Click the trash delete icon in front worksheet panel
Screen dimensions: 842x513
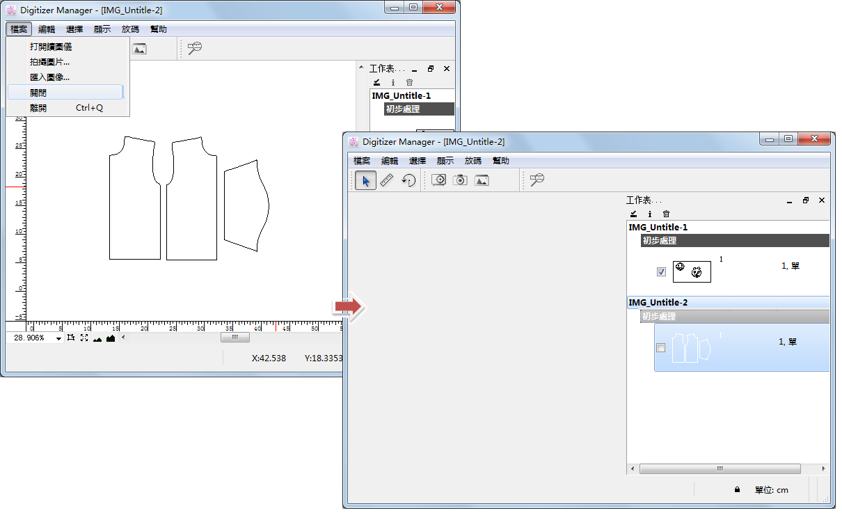(666, 214)
